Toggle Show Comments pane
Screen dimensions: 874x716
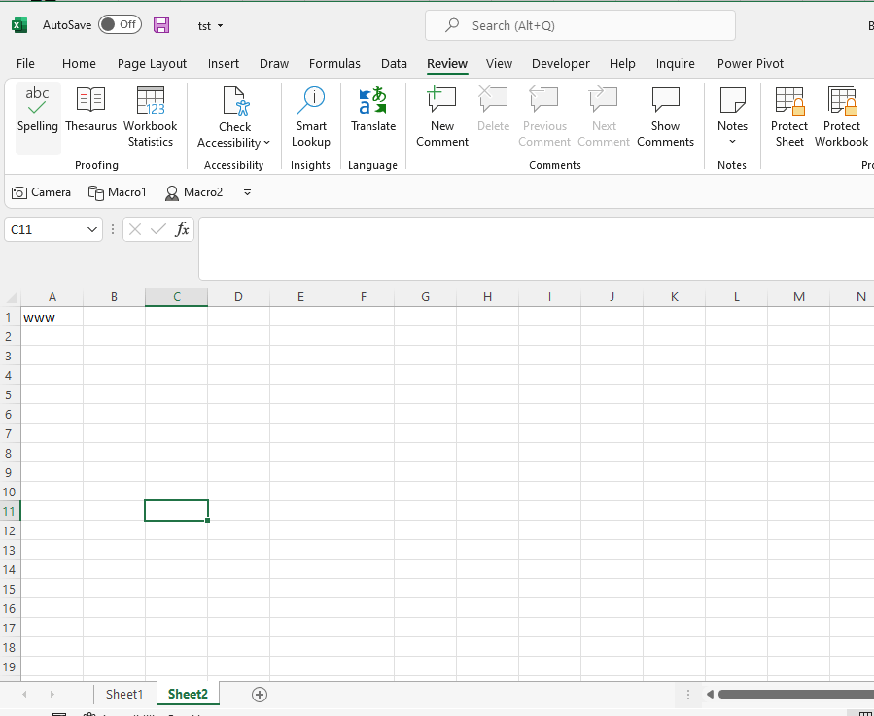pyautogui.click(x=665, y=116)
